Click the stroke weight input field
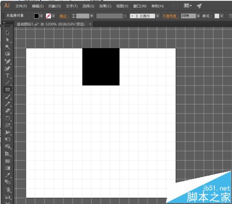Screen dimensions: 232x204 (x=83, y=16)
